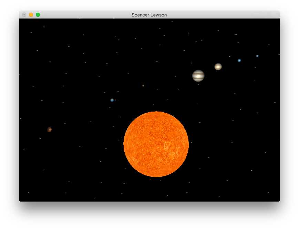
Task: Click the star just beneath the tan planet
Action: 217,71
